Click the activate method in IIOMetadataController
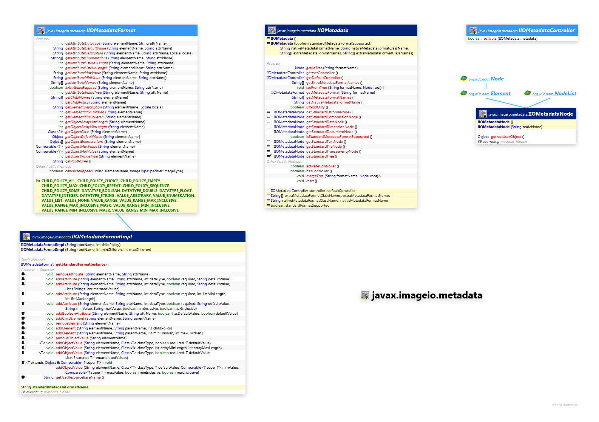The width and height of the screenshot is (599, 422). (490, 39)
